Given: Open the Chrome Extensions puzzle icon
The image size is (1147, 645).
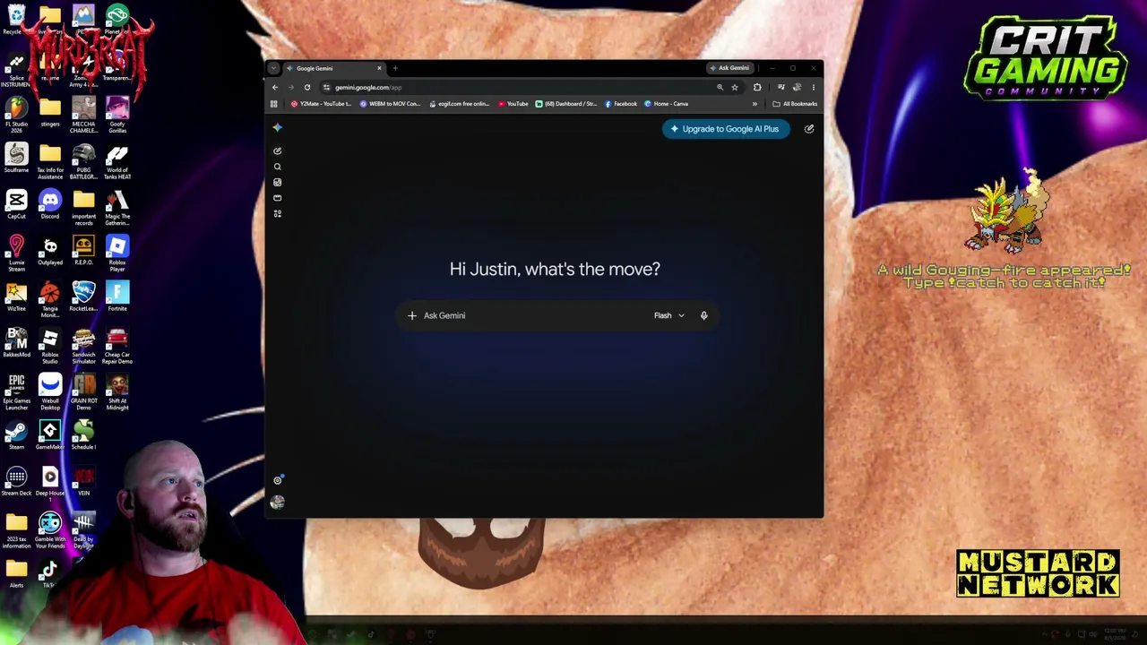Looking at the screenshot, I should point(757,87).
